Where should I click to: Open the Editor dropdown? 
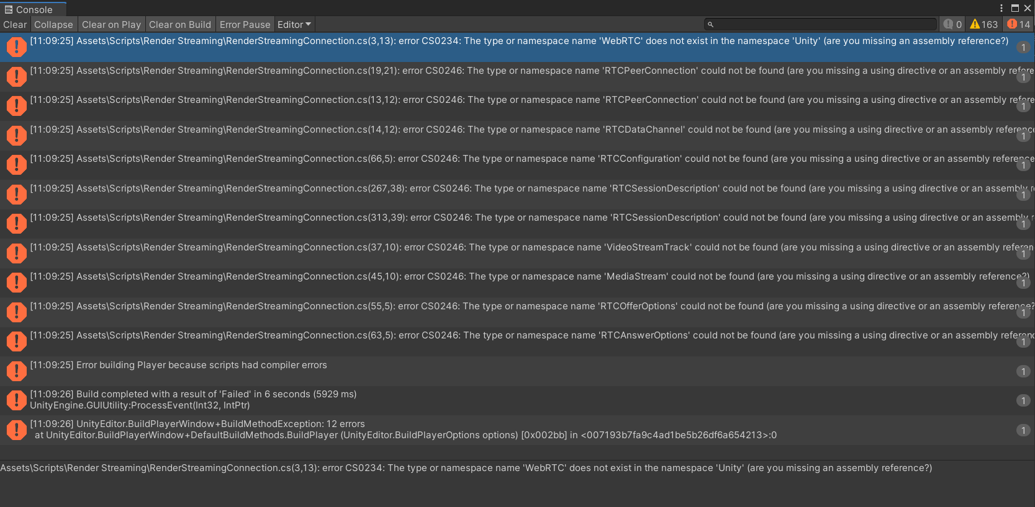click(294, 24)
